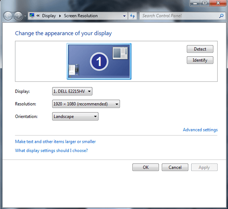Open Make text and other items larger link
Screen dimensions: 228x209
coord(55,142)
